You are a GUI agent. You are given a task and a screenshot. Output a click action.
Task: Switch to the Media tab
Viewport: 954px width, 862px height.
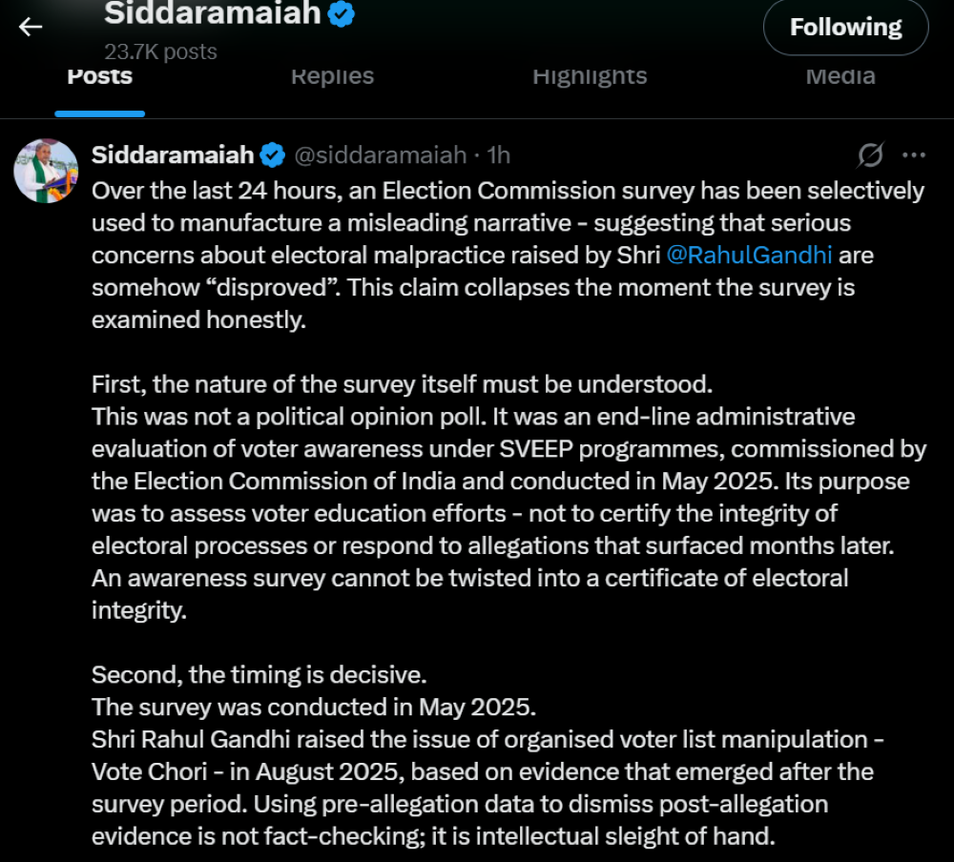click(x=840, y=76)
